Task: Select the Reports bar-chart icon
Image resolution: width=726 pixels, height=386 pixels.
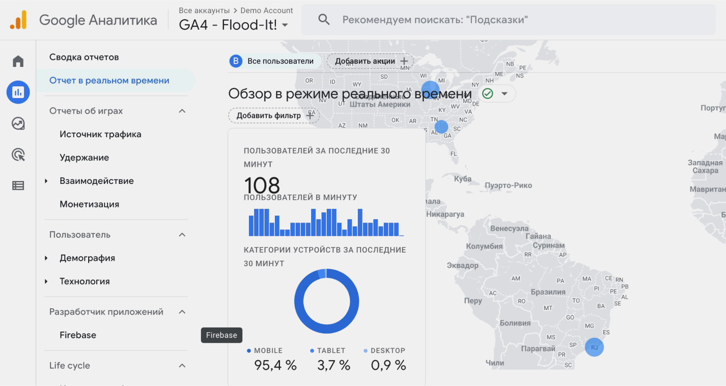Action: (x=18, y=92)
